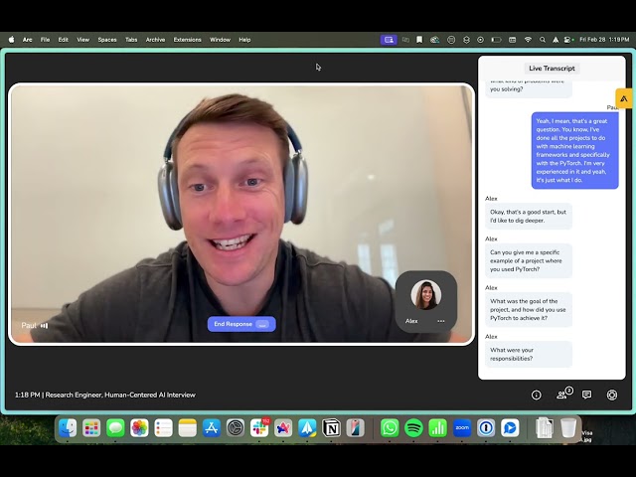Open Finder from the dock
Image resolution: width=636 pixels, height=477 pixels.
coord(68,428)
